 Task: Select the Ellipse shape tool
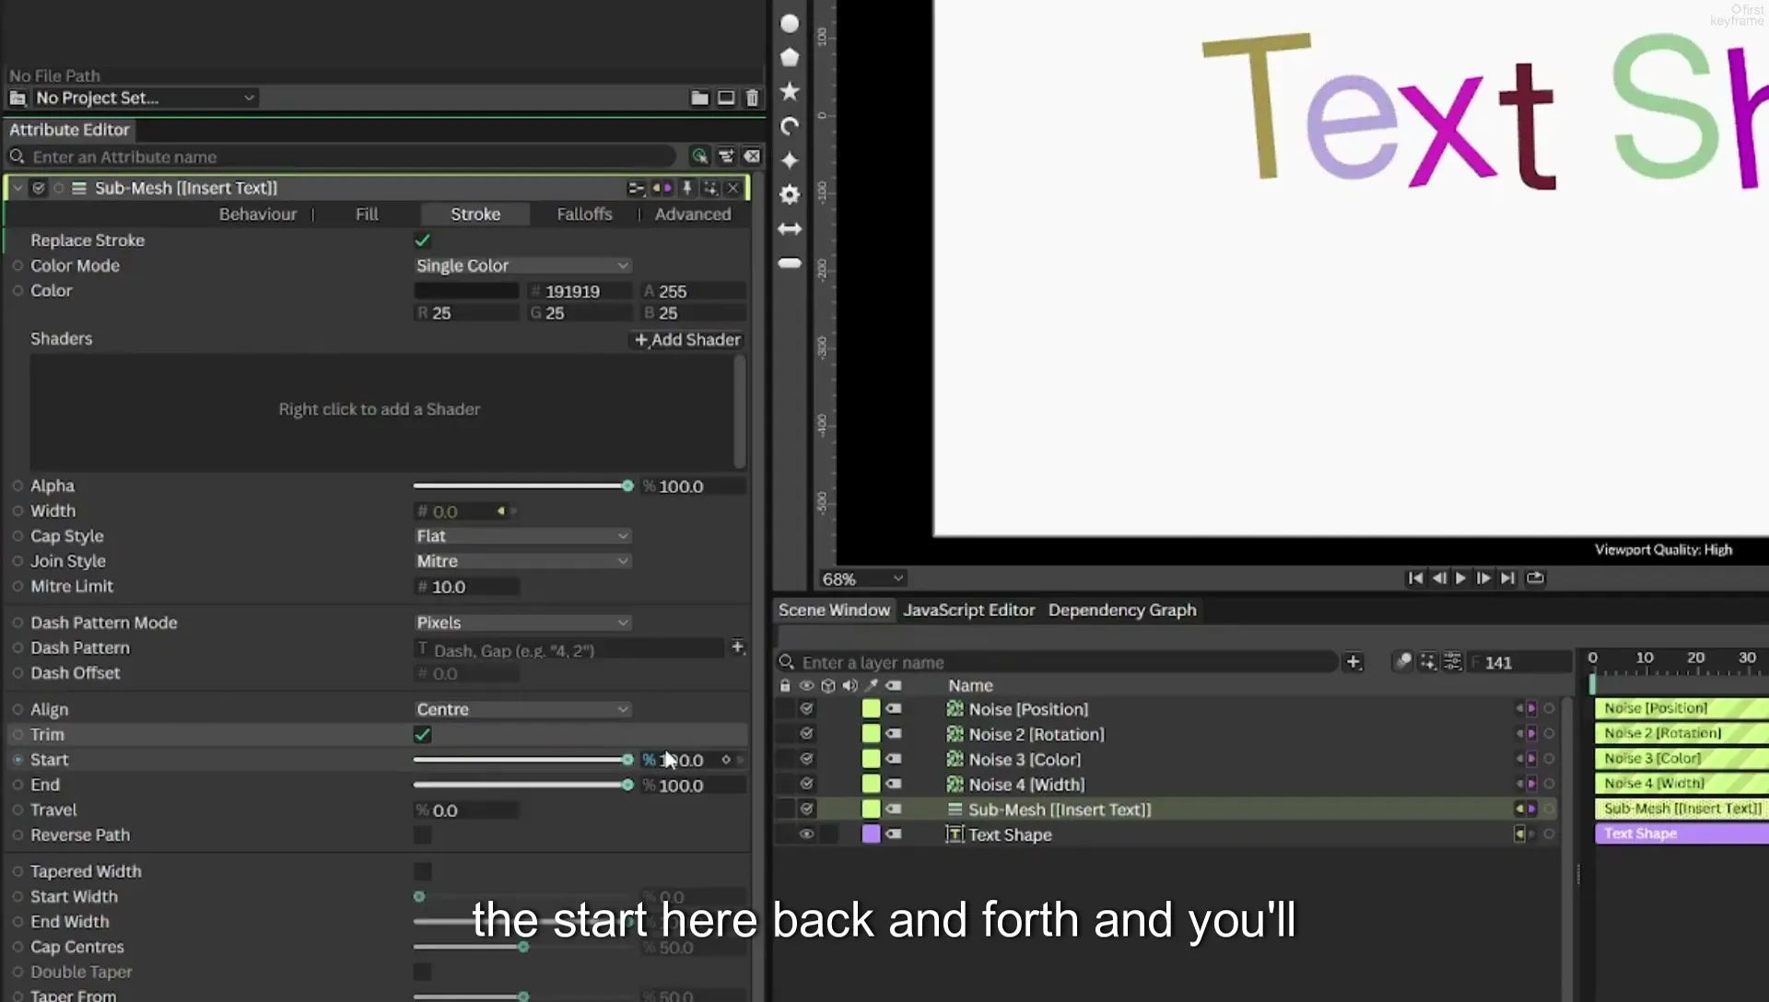[790, 24]
